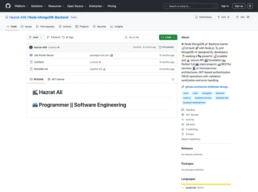Open the Resources dropdown

(56, 6)
